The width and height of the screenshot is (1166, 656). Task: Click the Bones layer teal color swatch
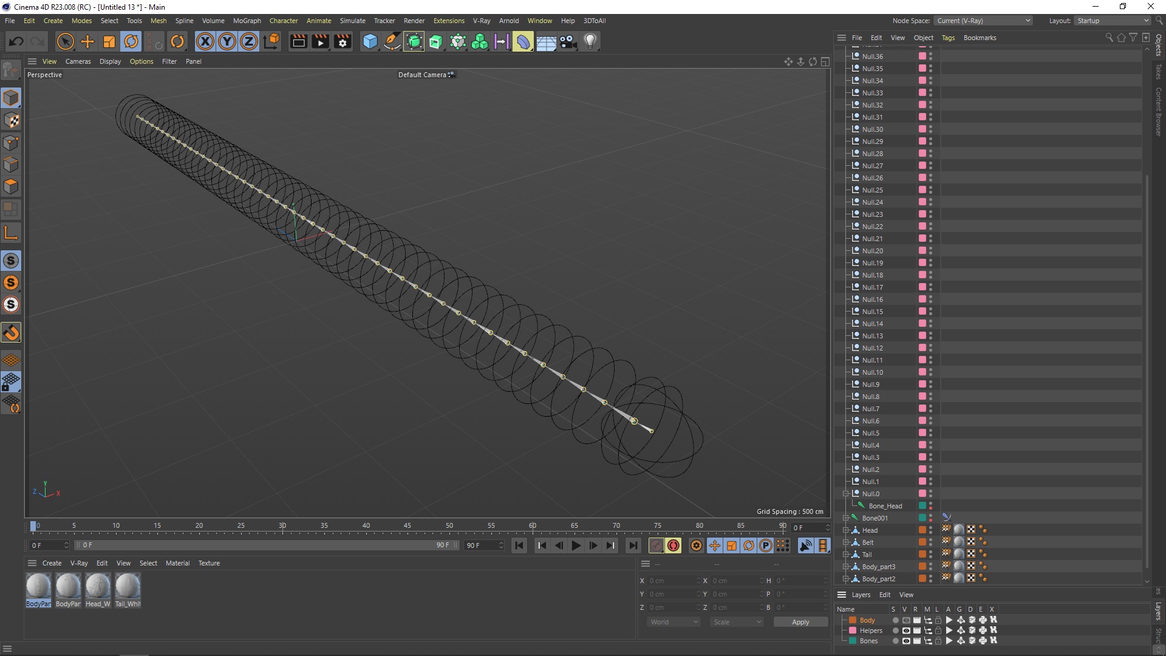click(853, 641)
